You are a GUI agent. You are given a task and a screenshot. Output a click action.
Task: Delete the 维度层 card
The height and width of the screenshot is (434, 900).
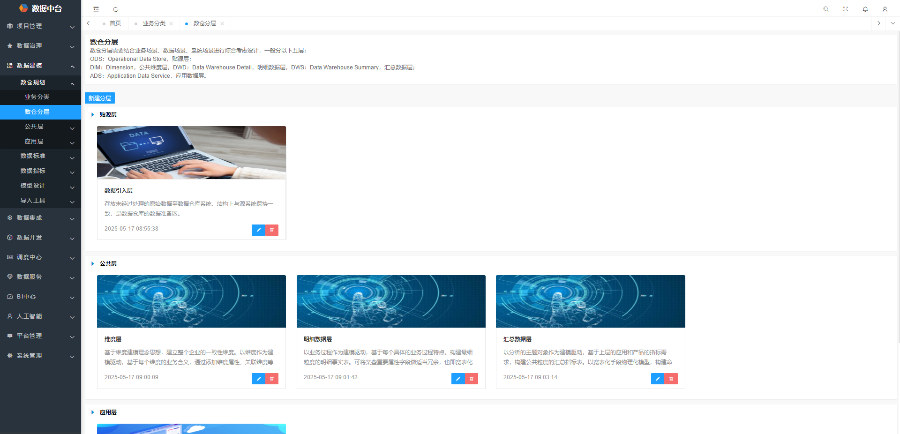point(272,379)
